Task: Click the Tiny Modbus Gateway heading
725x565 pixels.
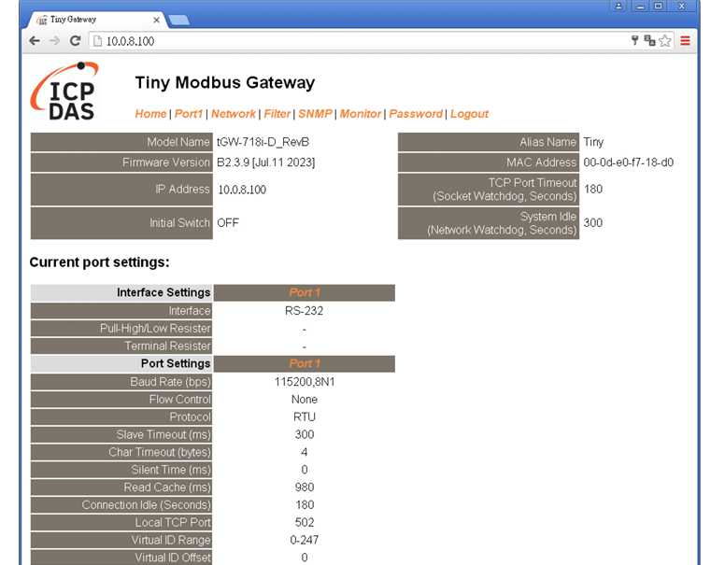Action: click(225, 82)
